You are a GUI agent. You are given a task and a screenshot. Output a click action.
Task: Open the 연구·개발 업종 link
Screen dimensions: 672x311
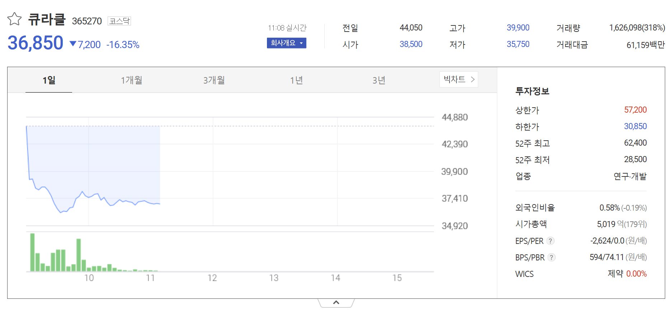tap(630, 176)
